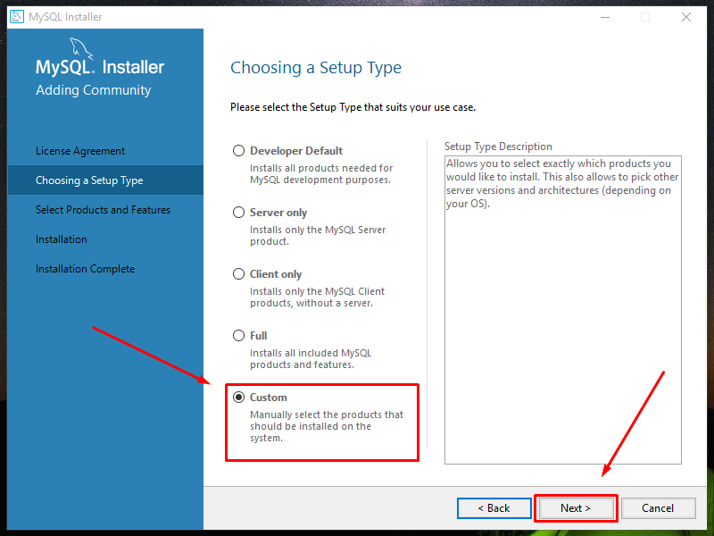Click the 'Choosing a Setup Type' heading
This screenshot has height=536, width=714.
coord(316,68)
